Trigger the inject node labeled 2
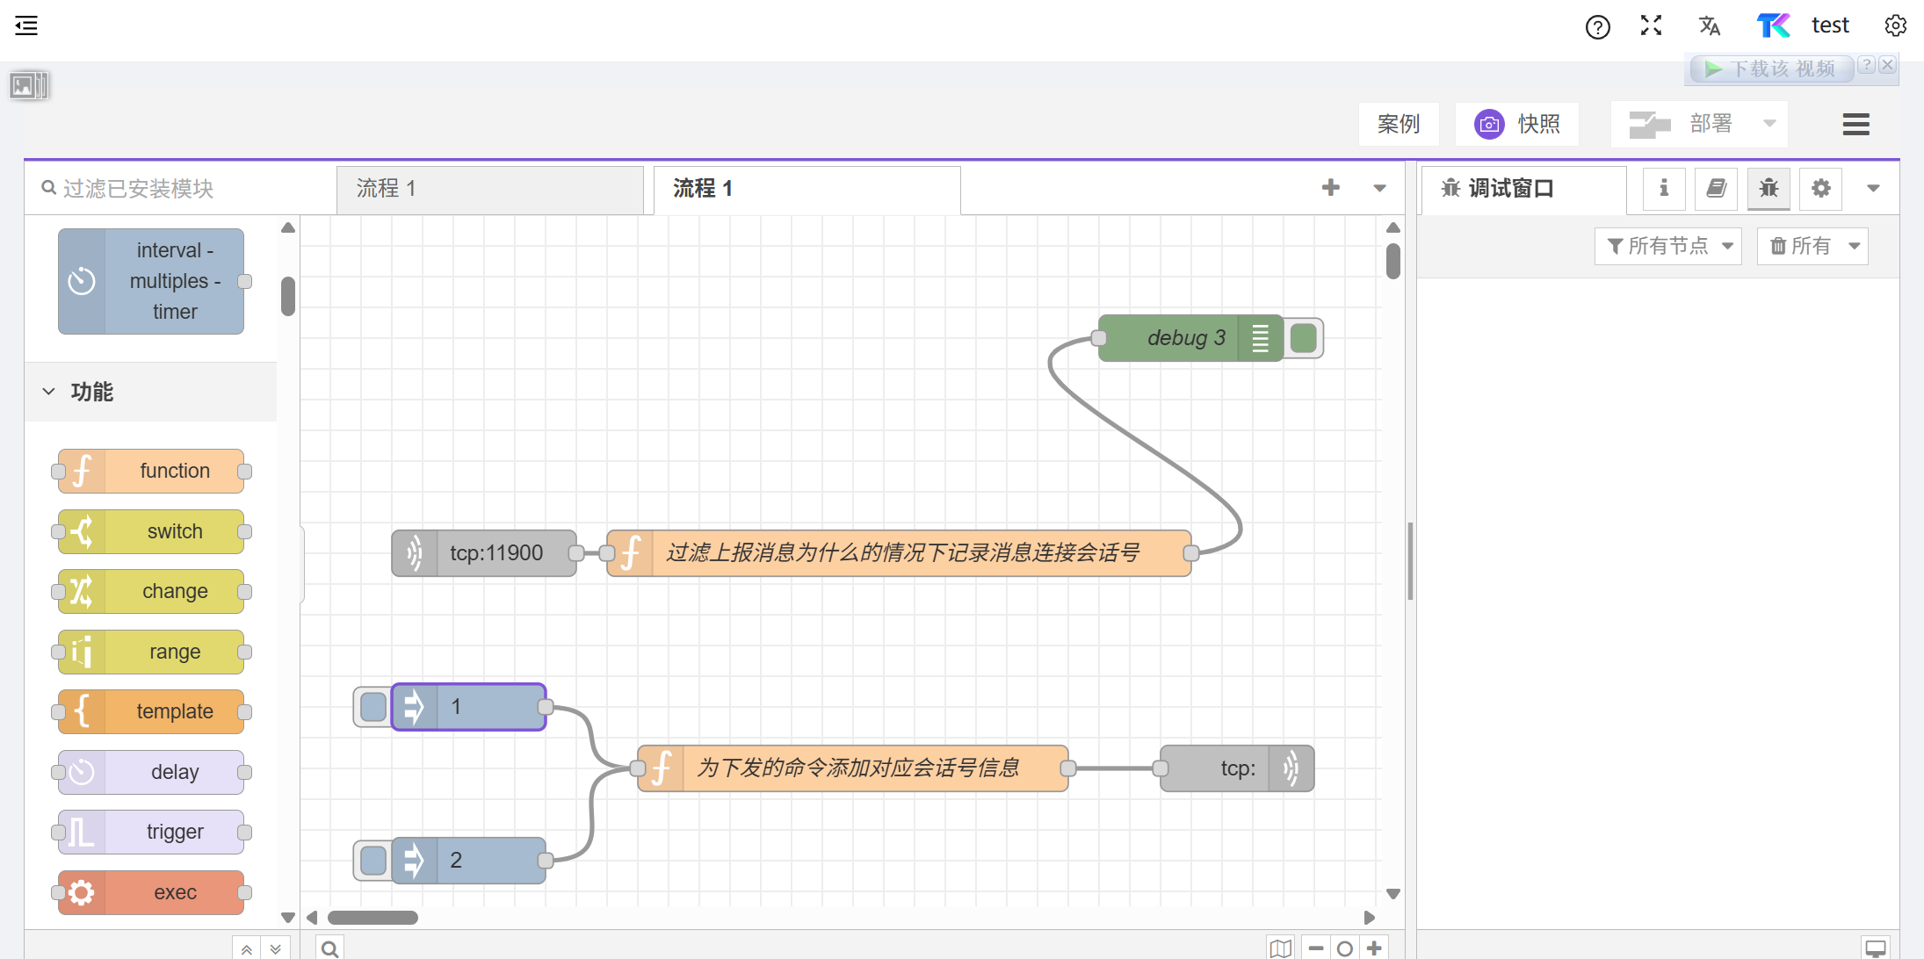 pos(373,861)
